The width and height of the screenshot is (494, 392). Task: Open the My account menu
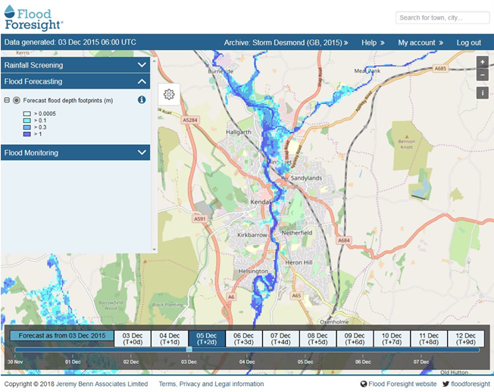coord(421,42)
